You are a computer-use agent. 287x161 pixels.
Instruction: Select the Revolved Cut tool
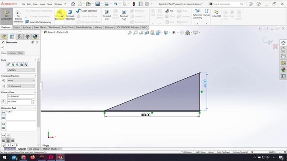tap(124, 15)
